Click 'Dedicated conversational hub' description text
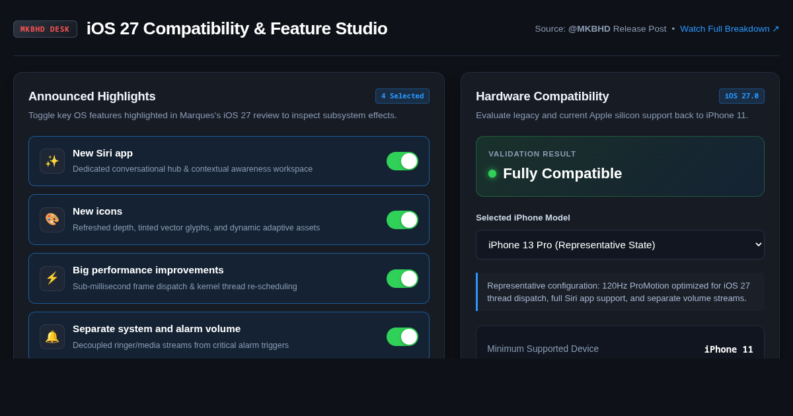 coord(192,169)
